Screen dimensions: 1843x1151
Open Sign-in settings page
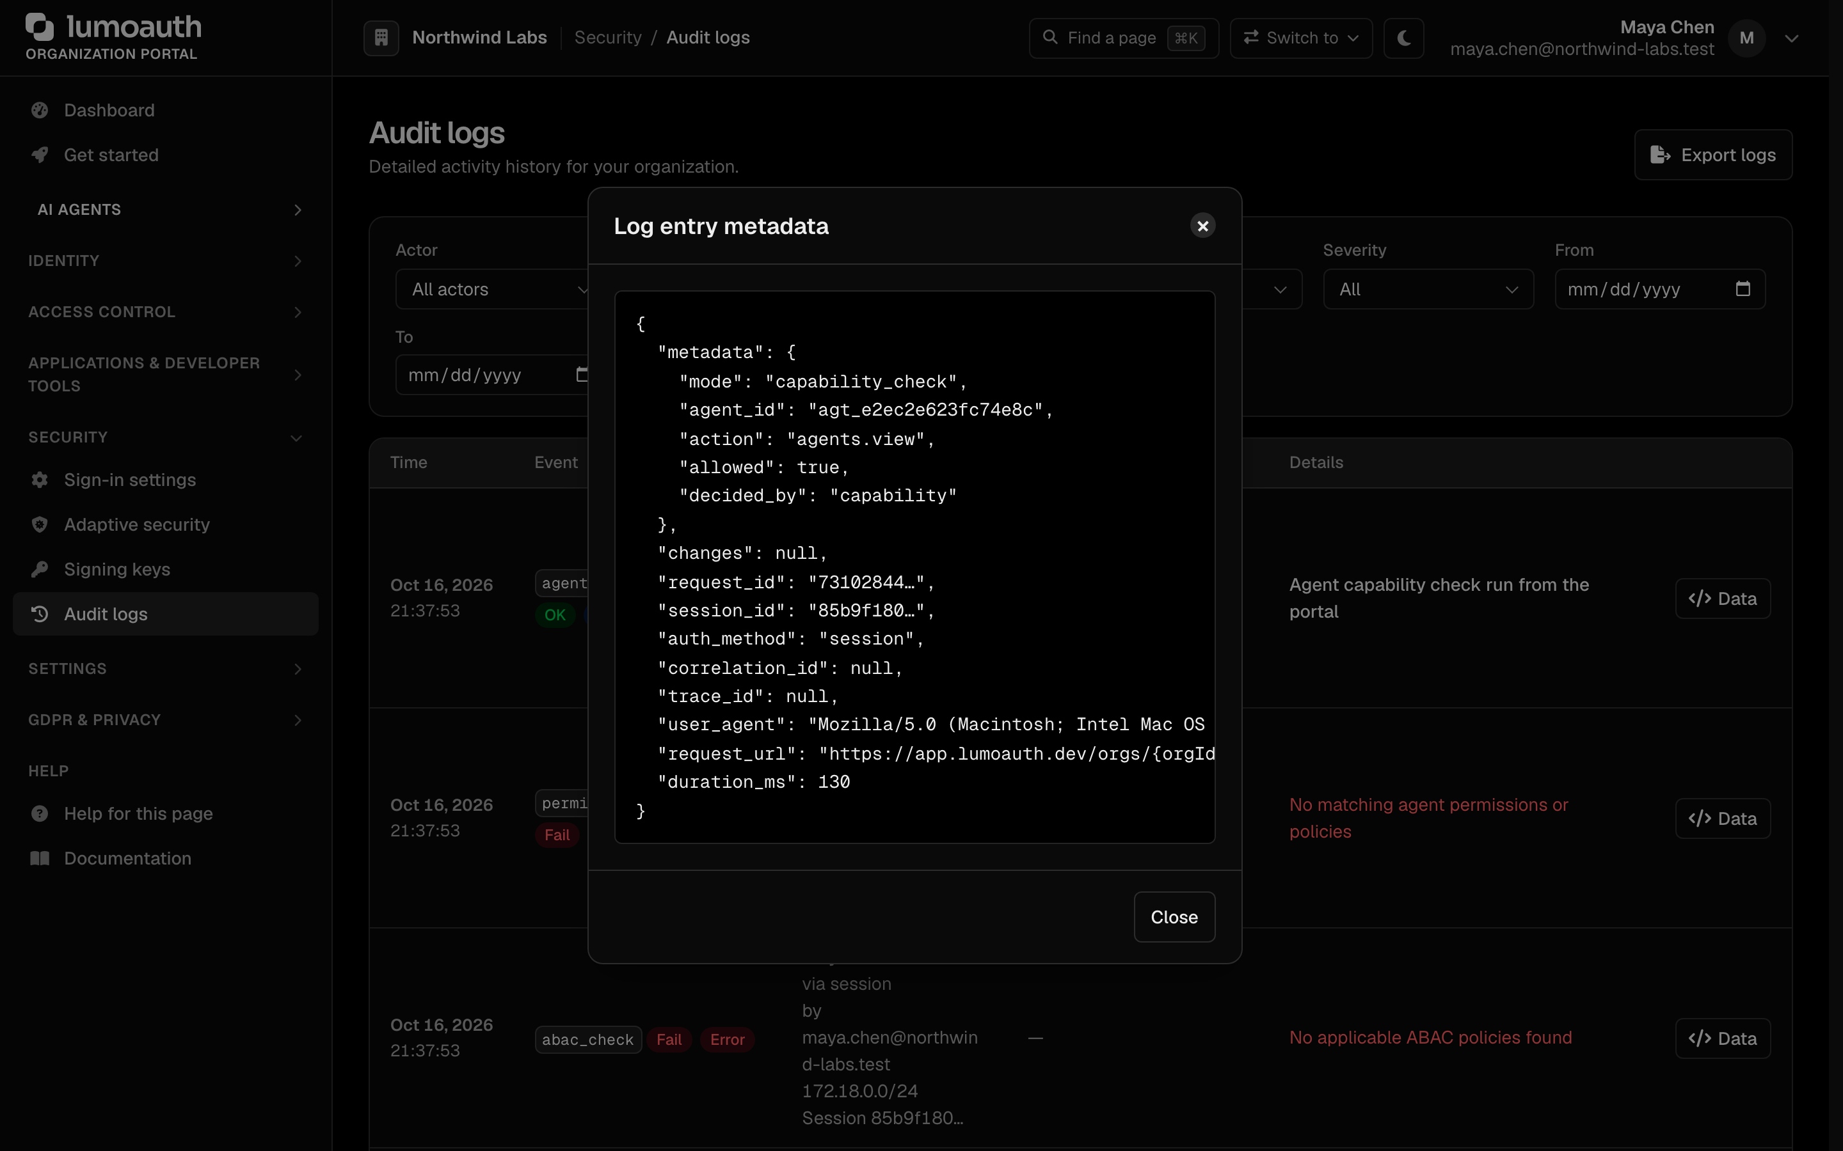point(165,480)
